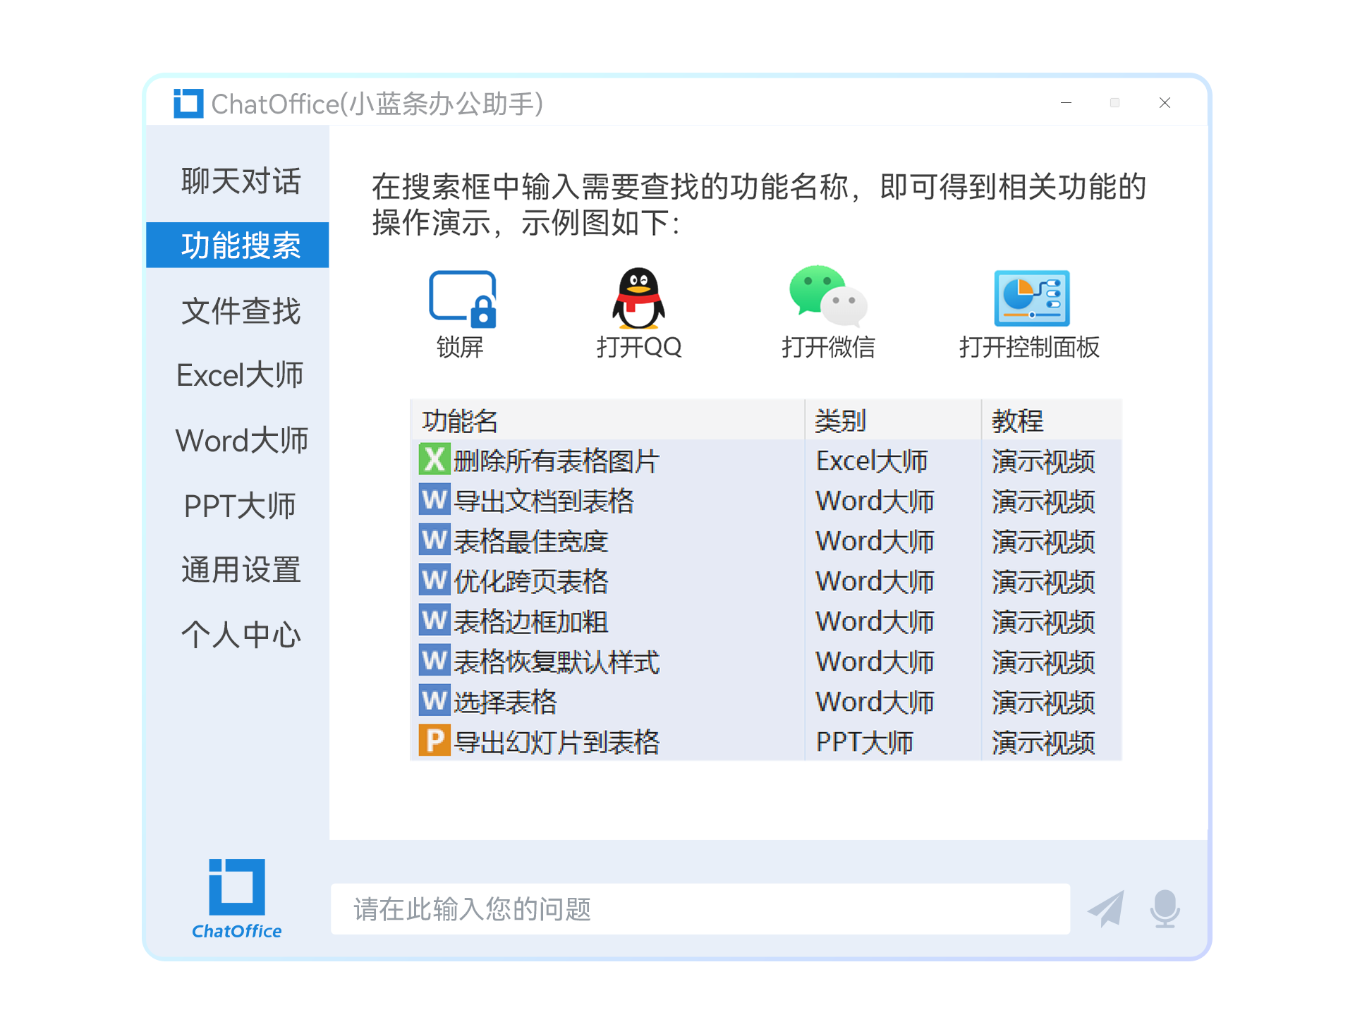The image size is (1355, 1034).
Task: Click the control panel icon
Action: [x=1032, y=298]
